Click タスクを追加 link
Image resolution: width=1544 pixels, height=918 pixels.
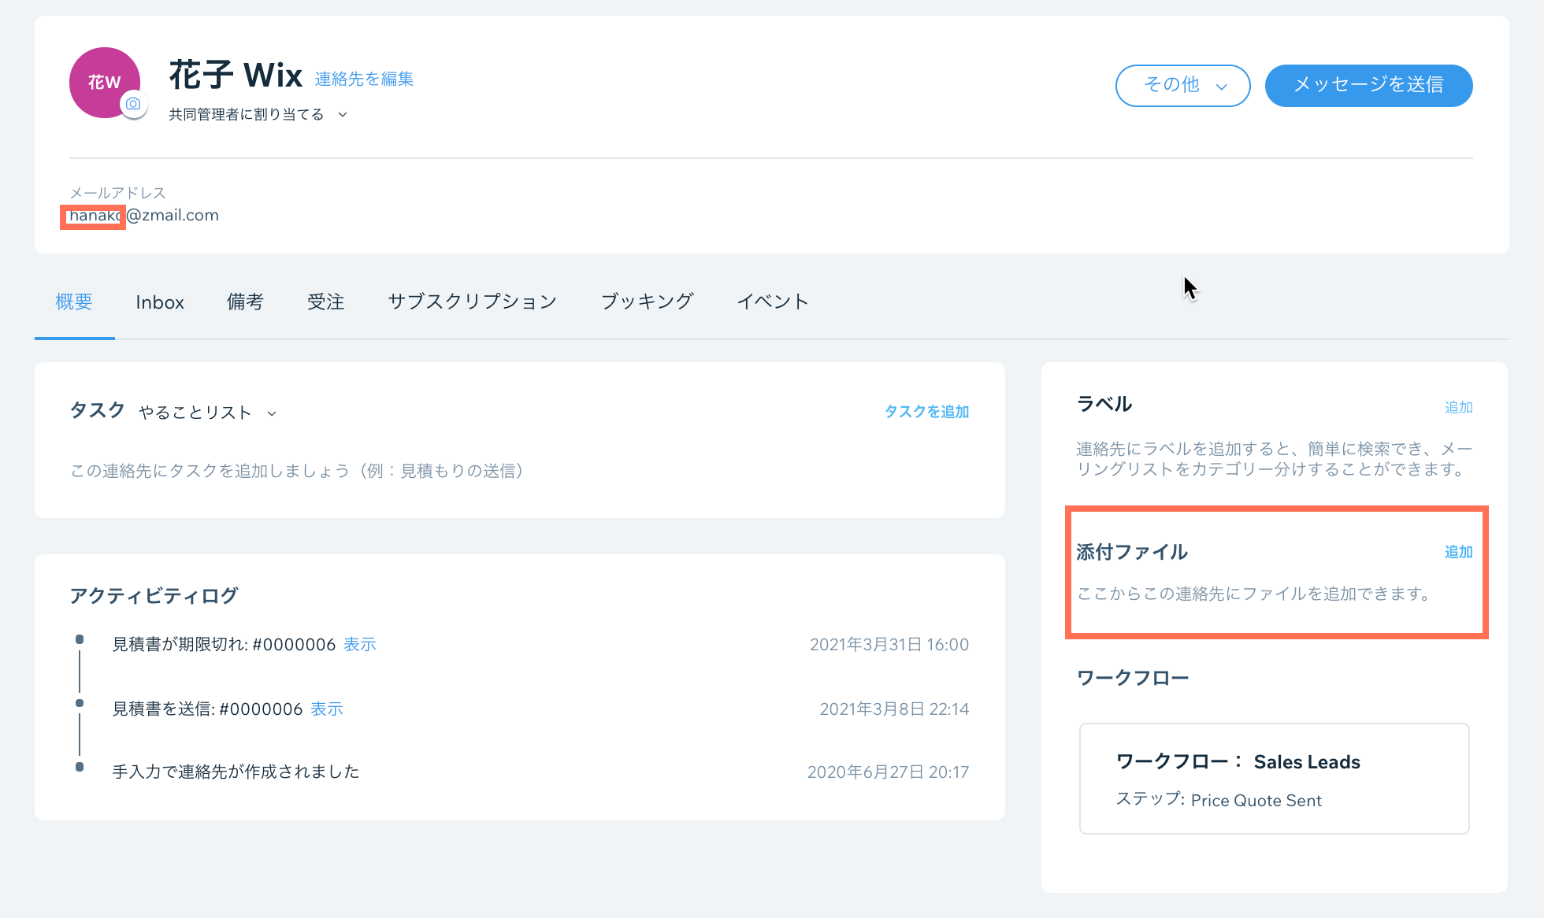[926, 412]
